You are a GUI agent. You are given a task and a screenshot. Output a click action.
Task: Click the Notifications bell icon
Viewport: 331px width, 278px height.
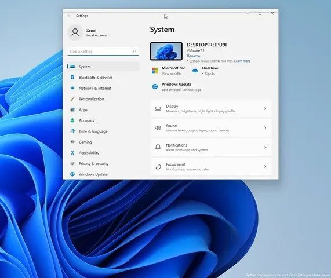[158, 147]
